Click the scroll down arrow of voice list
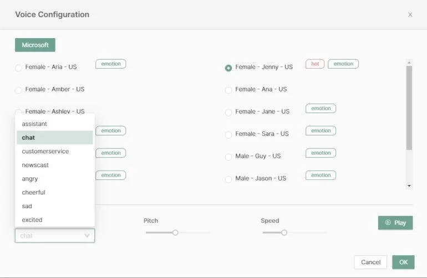 coord(409,186)
